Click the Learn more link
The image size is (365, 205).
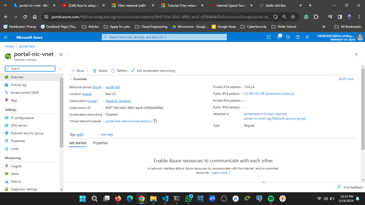pos(221,173)
